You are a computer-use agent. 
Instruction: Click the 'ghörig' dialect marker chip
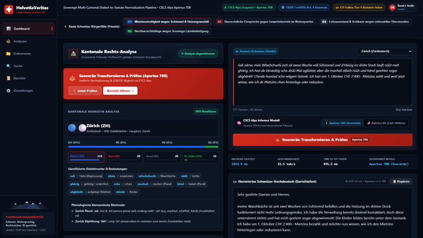pyautogui.click(x=89, y=184)
